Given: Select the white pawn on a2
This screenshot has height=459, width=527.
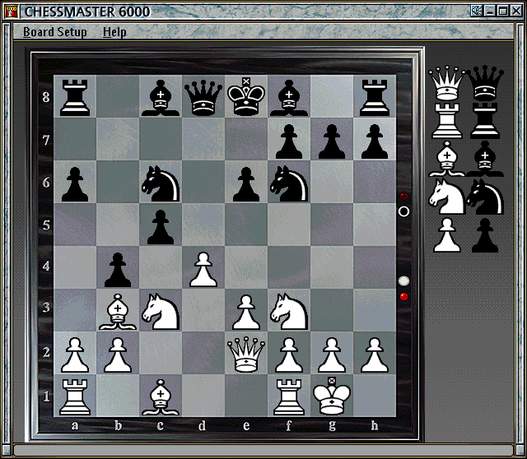Looking at the screenshot, I should coord(75,355).
